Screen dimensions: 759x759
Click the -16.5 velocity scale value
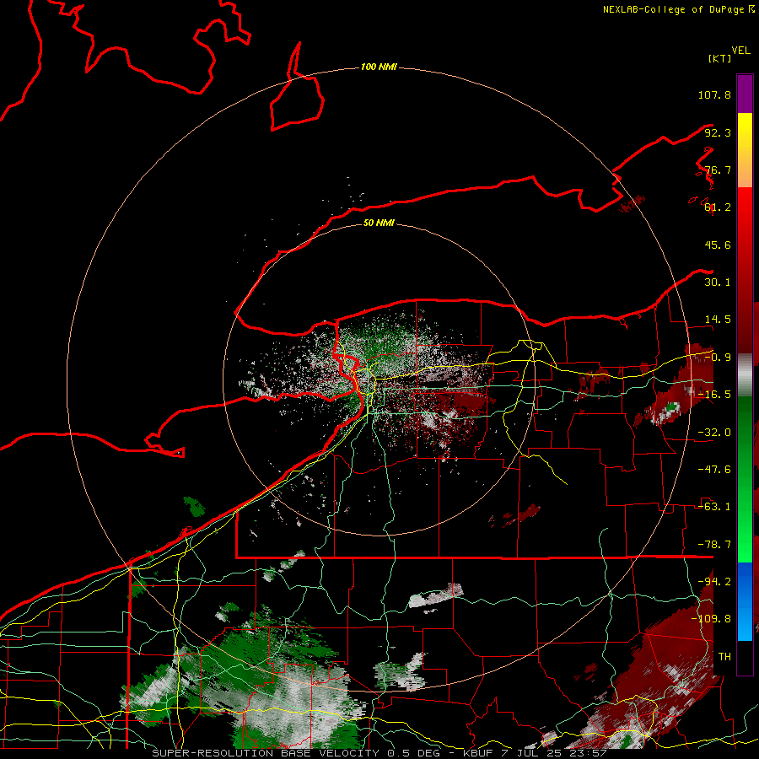point(714,395)
